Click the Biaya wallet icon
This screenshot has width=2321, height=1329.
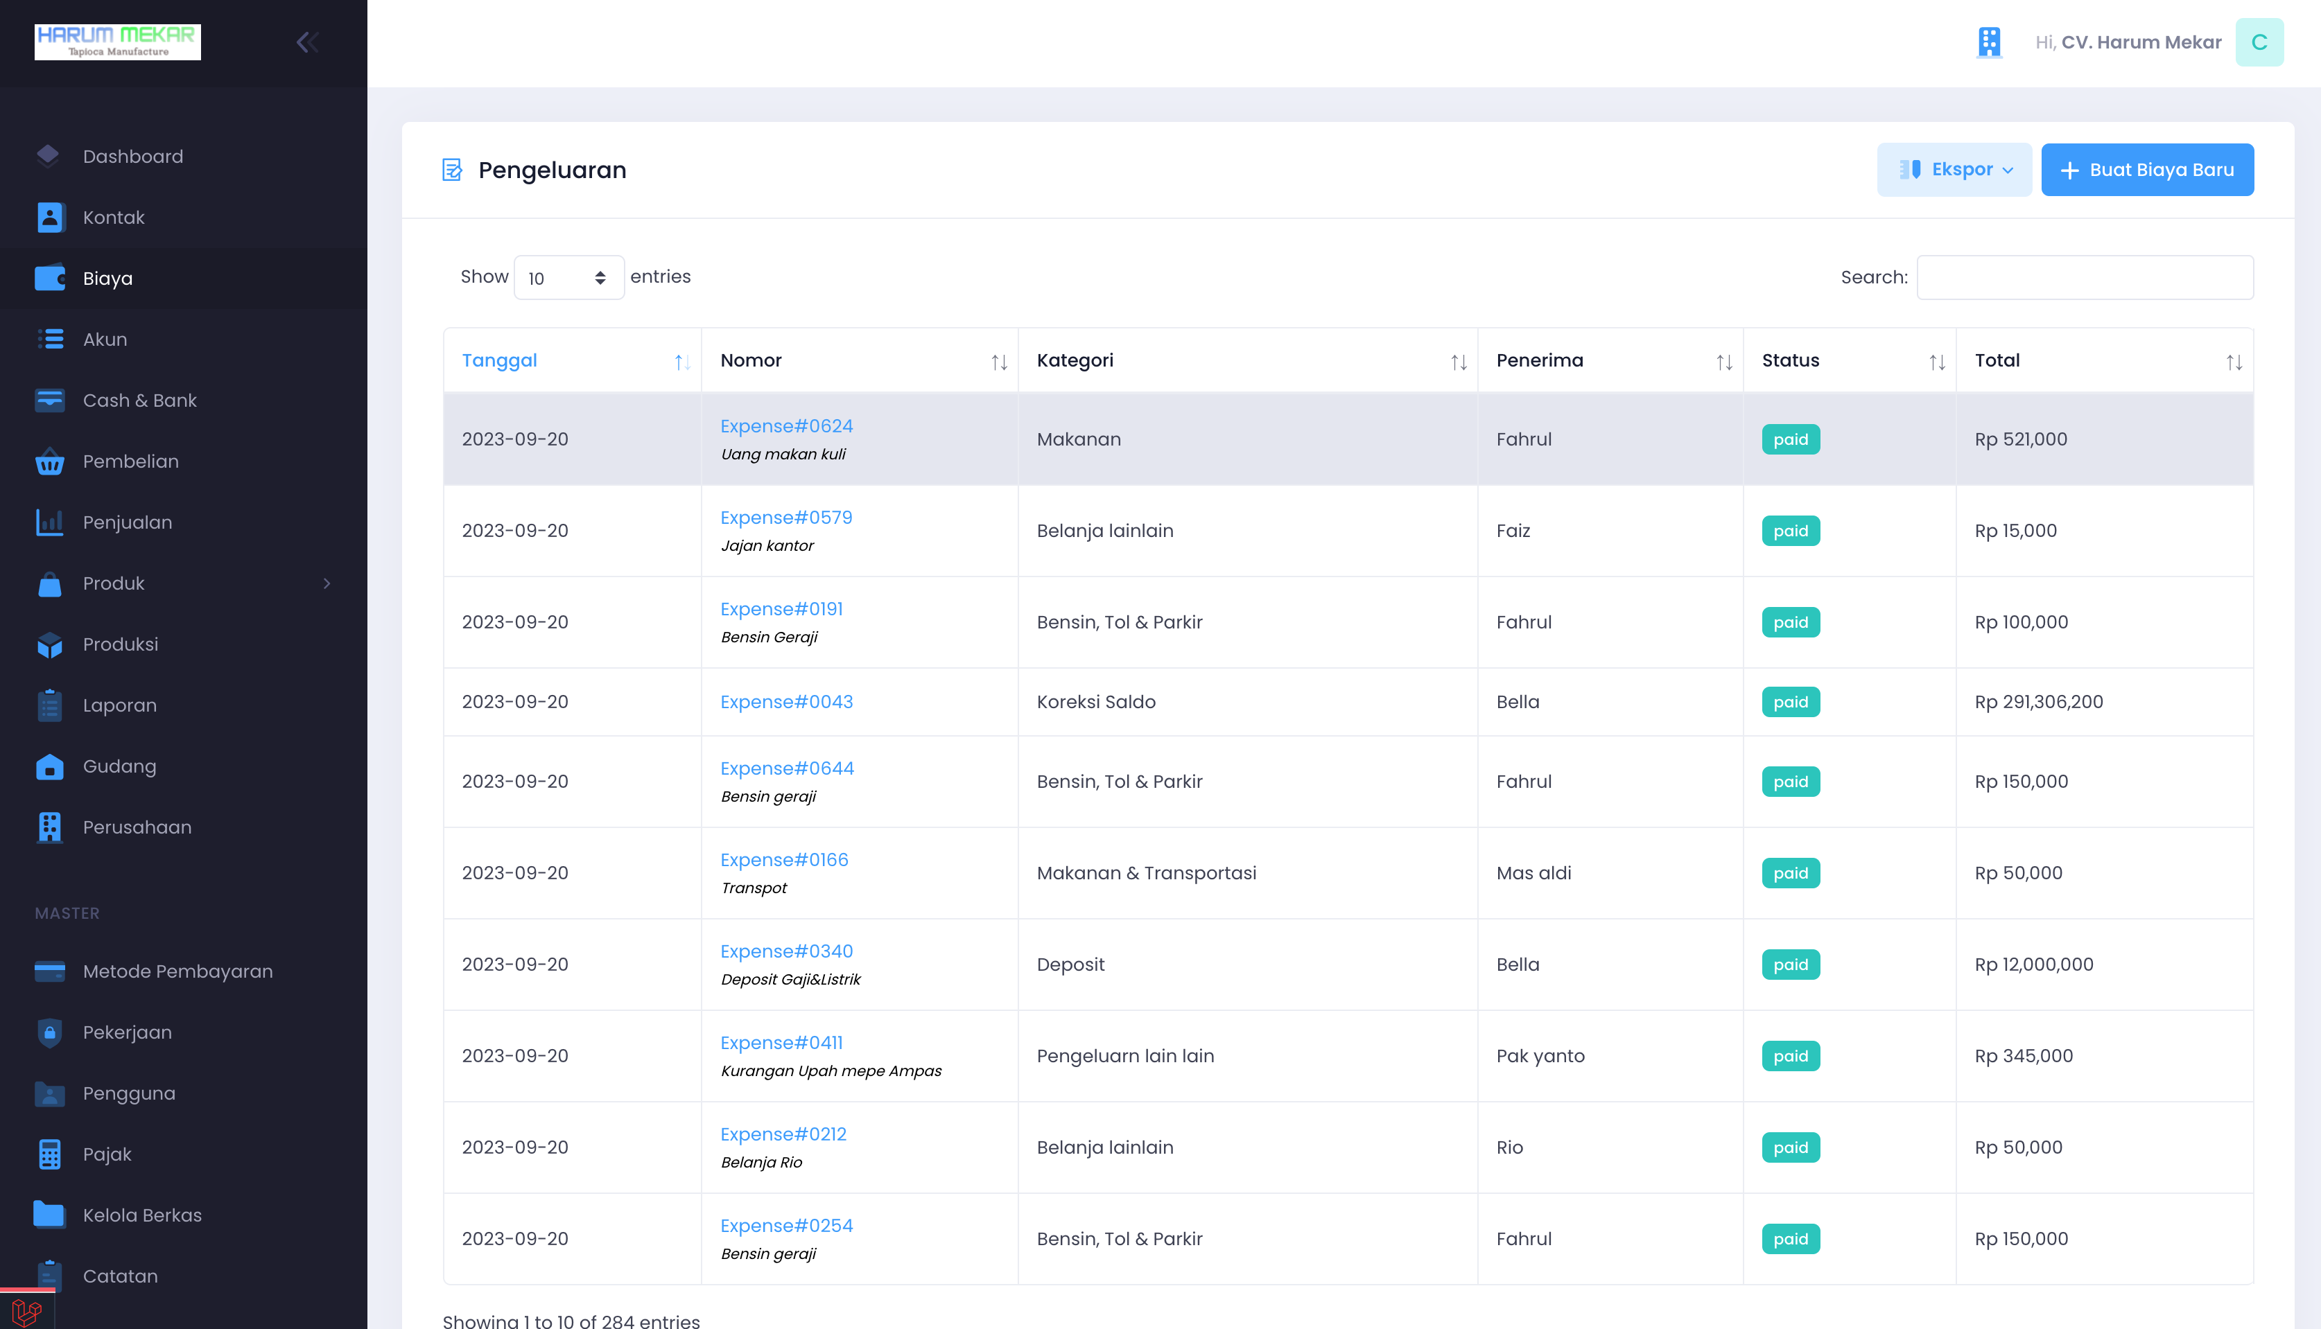49,277
